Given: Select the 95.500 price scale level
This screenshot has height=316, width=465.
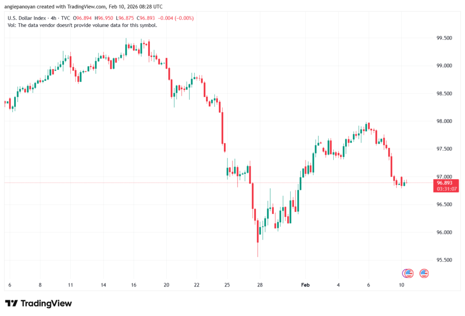Looking at the screenshot, I should tap(444, 260).
